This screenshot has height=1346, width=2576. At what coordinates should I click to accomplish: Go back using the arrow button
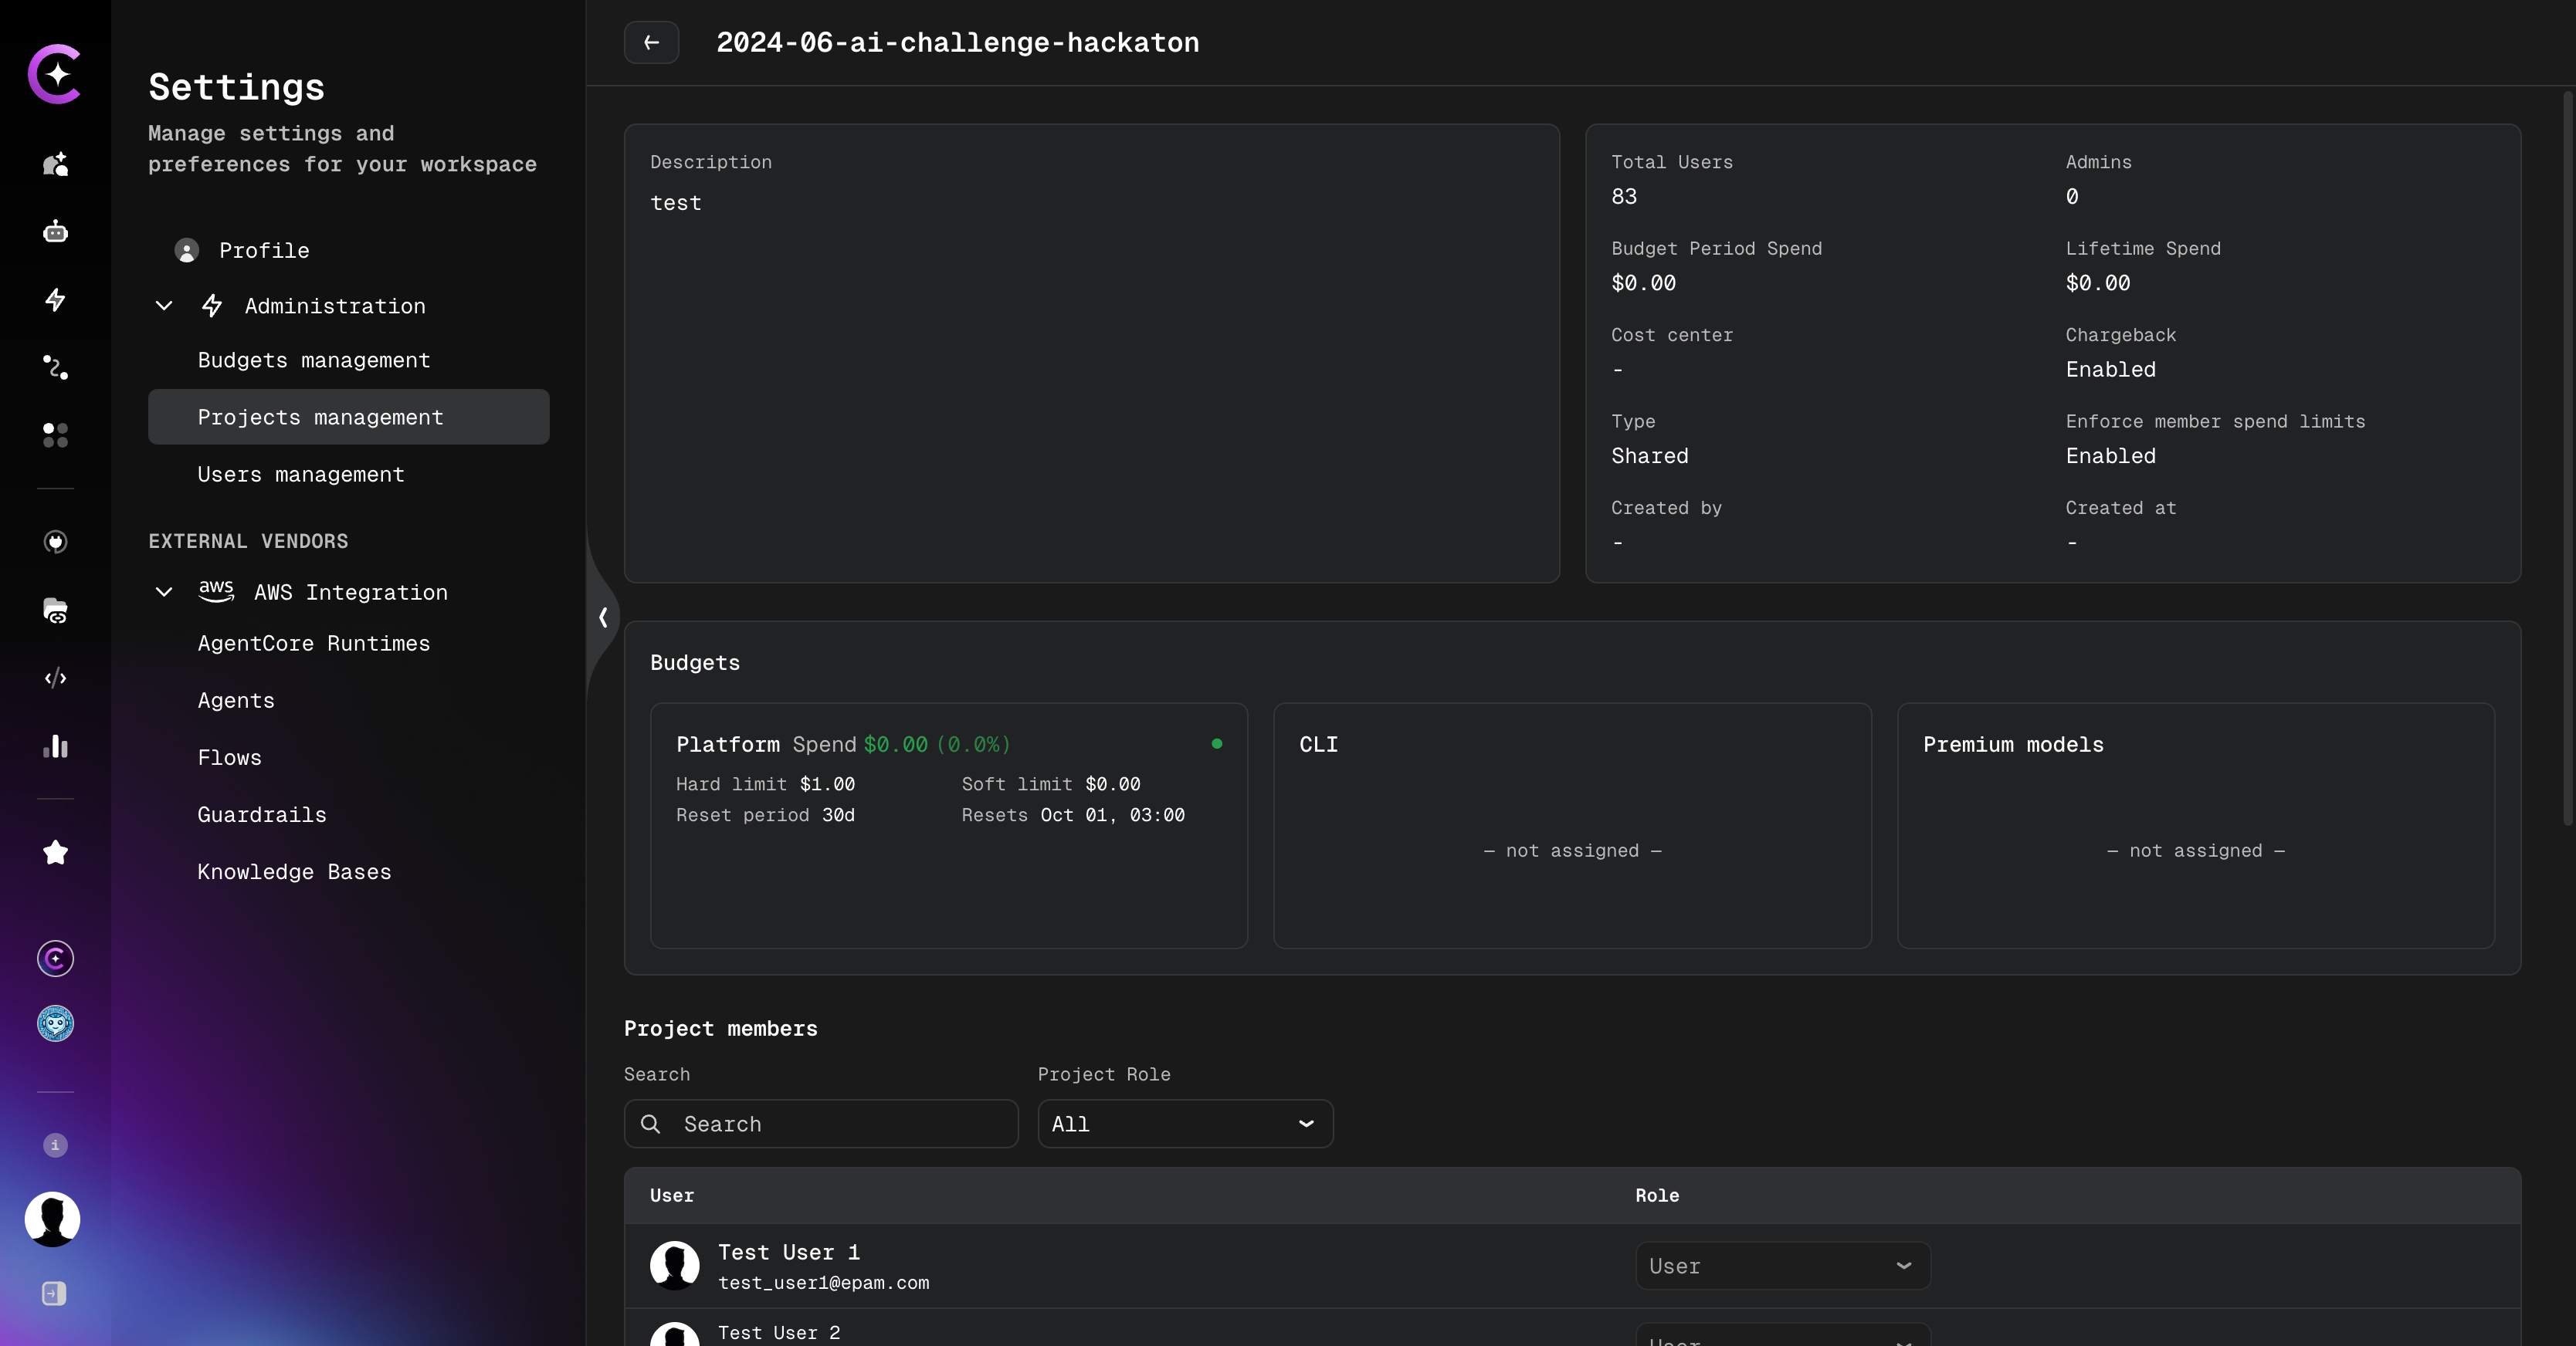pos(652,42)
